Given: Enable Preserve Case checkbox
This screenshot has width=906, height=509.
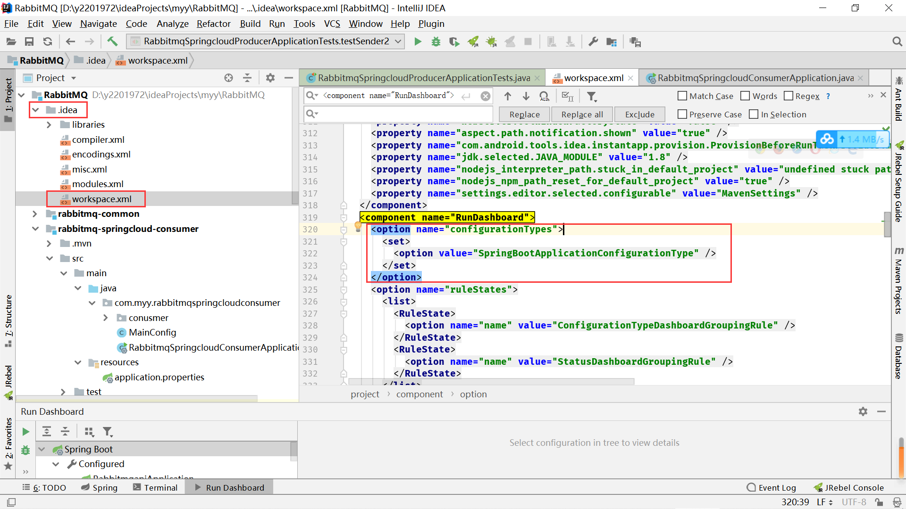Looking at the screenshot, I should 682,114.
